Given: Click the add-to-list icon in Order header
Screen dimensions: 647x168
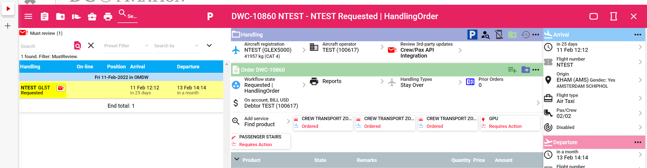Looking at the screenshot, I should point(512,70).
